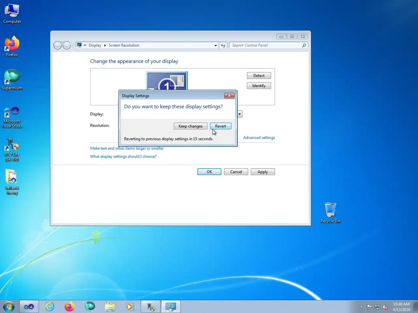Click the Show desktop strip
Image resolution: width=418 pixels, height=313 pixels.
pos(416,306)
